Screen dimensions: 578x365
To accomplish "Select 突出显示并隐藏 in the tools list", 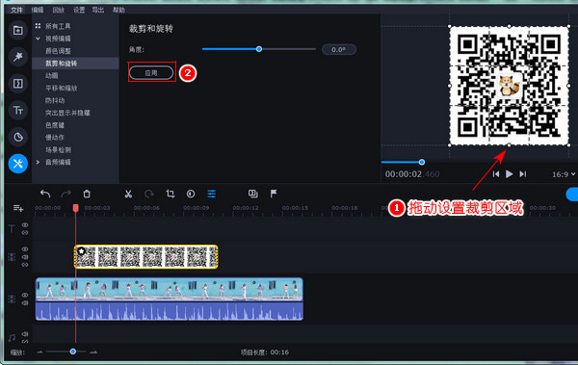I will (67, 113).
